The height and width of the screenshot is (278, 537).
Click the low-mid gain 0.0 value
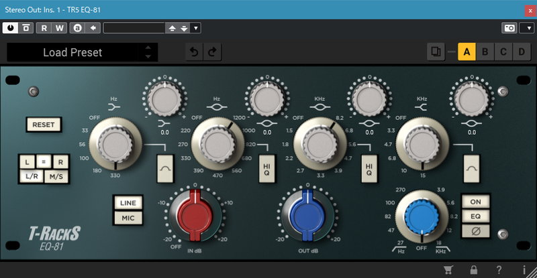(x=267, y=133)
